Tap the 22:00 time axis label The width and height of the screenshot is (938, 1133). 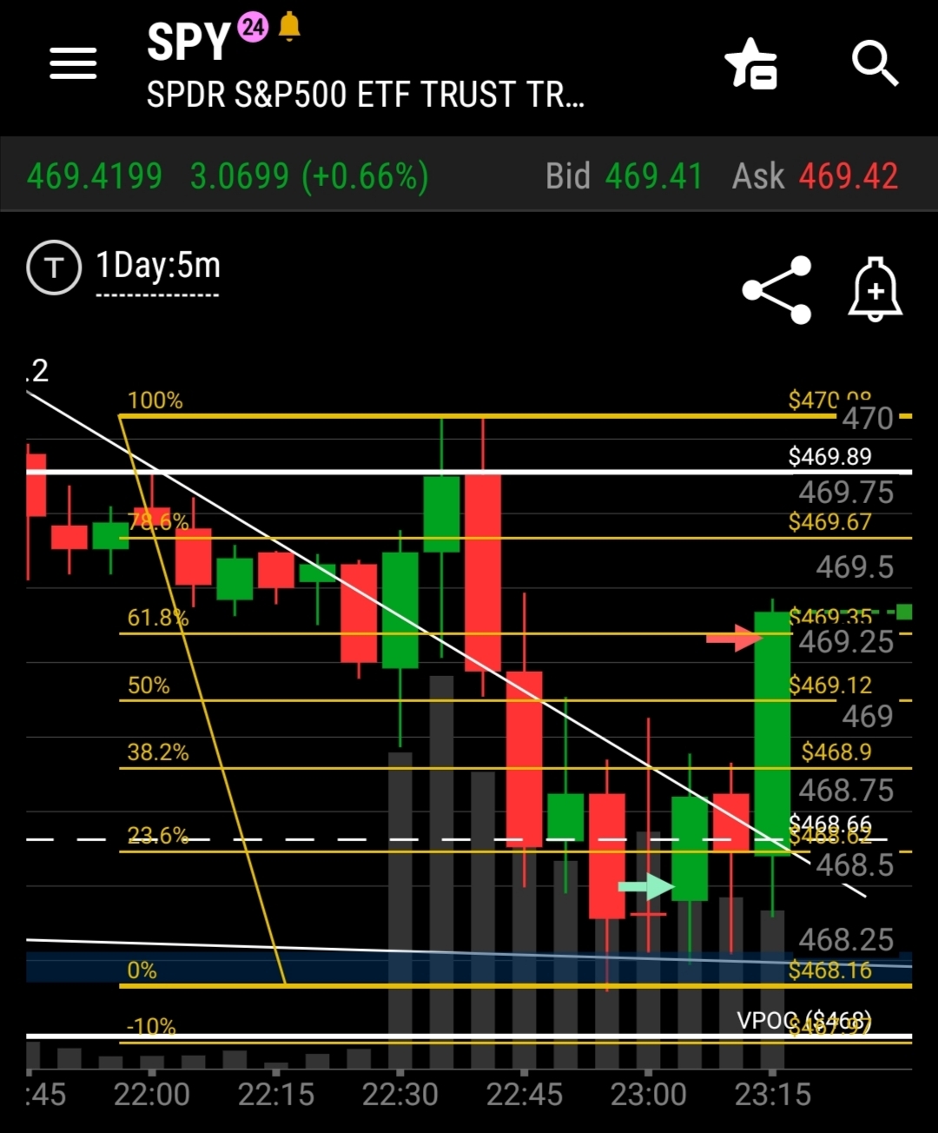click(x=152, y=1095)
